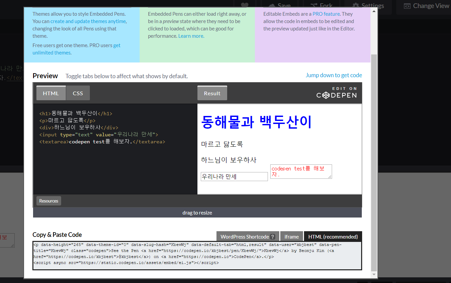Focus the 우리나라 만세 text input
Image resolution: width=451 pixels, height=283 pixels.
[x=234, y=176]
